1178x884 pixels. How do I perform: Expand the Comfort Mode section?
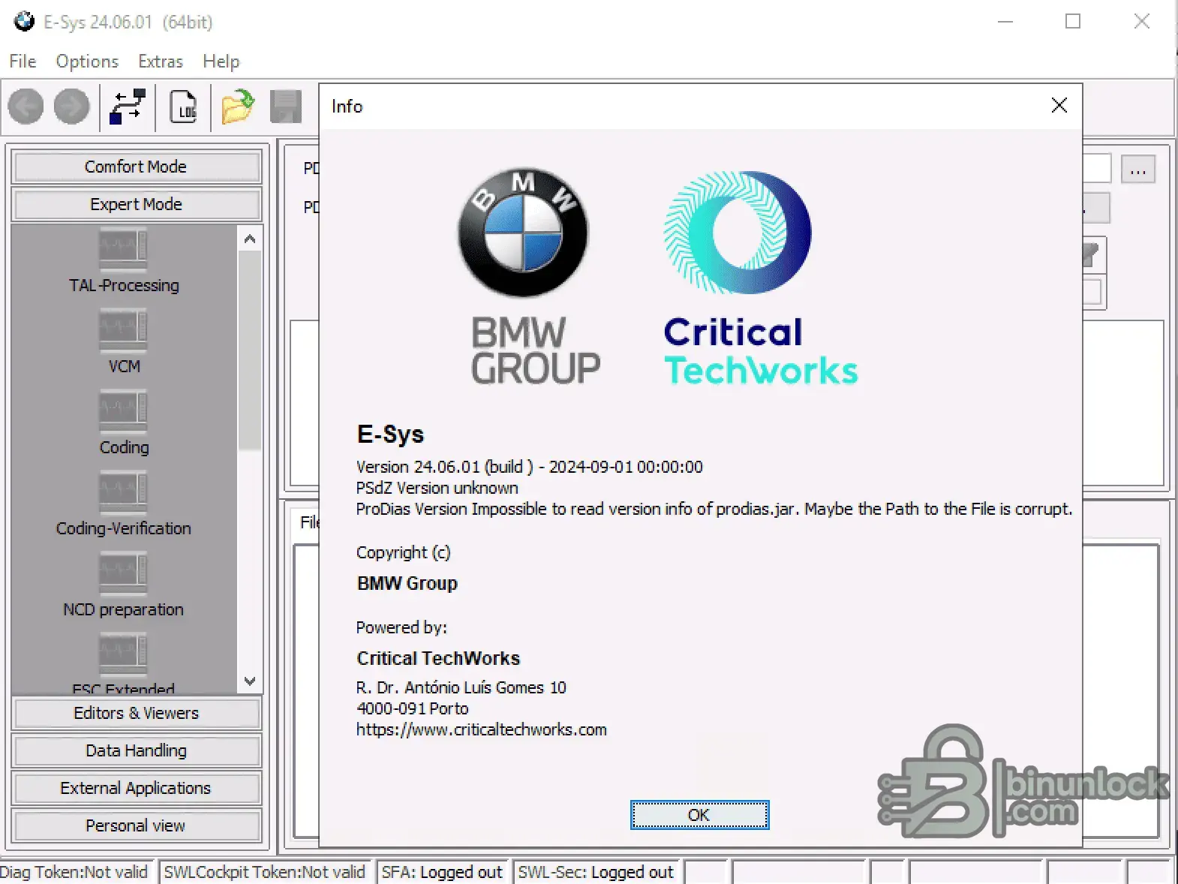[x=136, y=167]
